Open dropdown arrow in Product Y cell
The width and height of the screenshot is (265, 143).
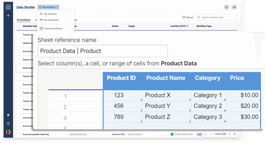pyautogui.click(x=190, y=110)
